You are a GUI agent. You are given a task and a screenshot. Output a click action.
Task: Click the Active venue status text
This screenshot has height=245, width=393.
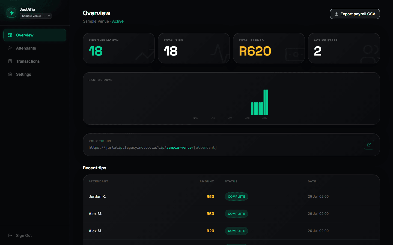click(118, 21)
